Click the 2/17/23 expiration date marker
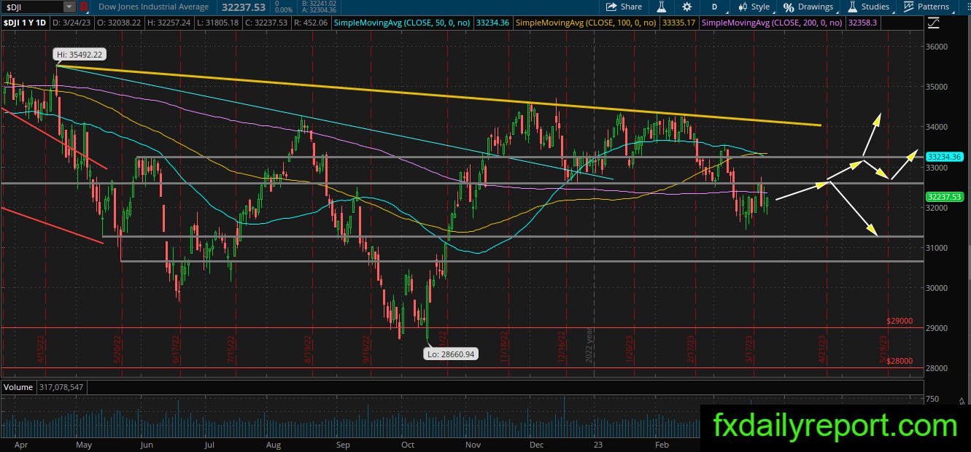 click(689, 350)
